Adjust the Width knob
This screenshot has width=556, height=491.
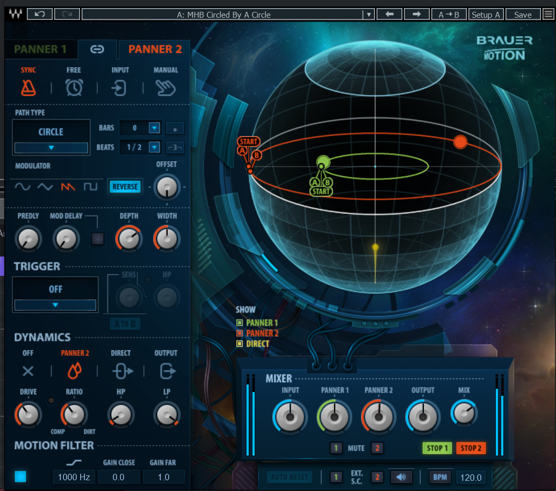point(167,239)
